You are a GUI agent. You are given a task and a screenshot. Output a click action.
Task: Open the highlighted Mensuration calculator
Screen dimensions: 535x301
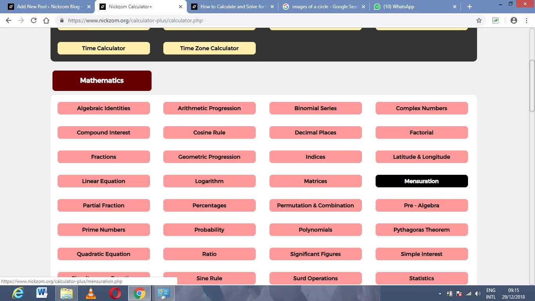click(x=421, y=181)
